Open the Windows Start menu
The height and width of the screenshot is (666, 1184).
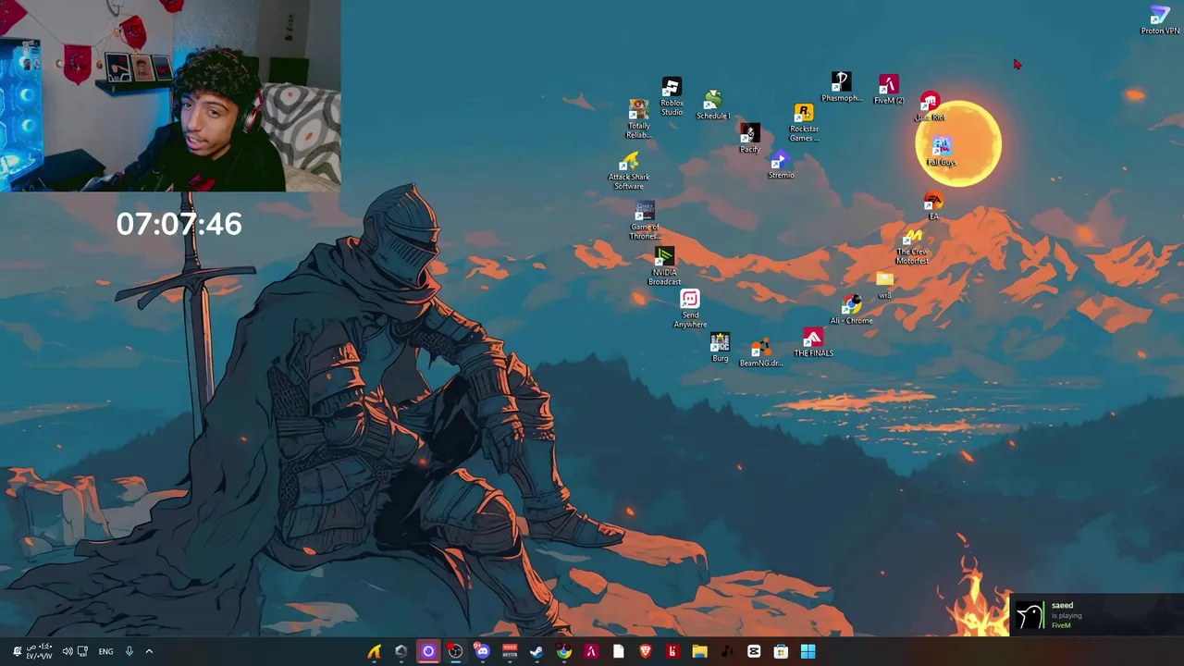[808, 651]
